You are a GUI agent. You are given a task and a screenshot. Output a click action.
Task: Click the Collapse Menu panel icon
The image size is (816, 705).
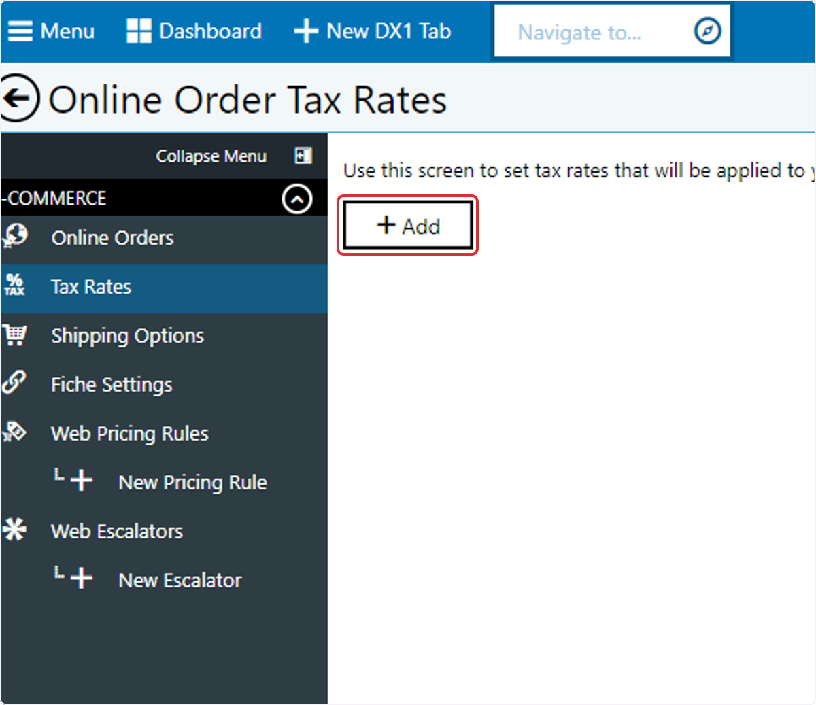303,156
